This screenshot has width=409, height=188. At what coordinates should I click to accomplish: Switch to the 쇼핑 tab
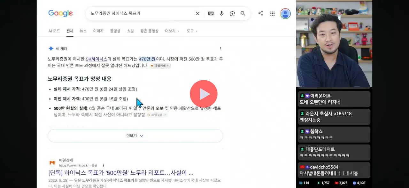coord(130,31)
